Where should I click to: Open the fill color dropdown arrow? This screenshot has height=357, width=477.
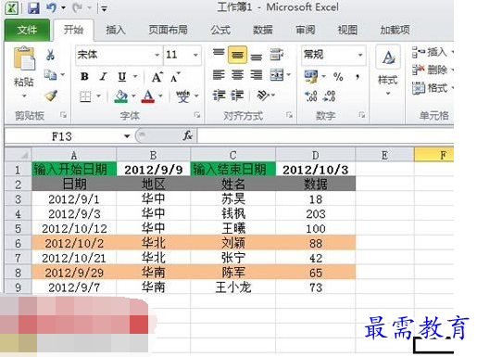pyautogui.click(x=133, y=96)
